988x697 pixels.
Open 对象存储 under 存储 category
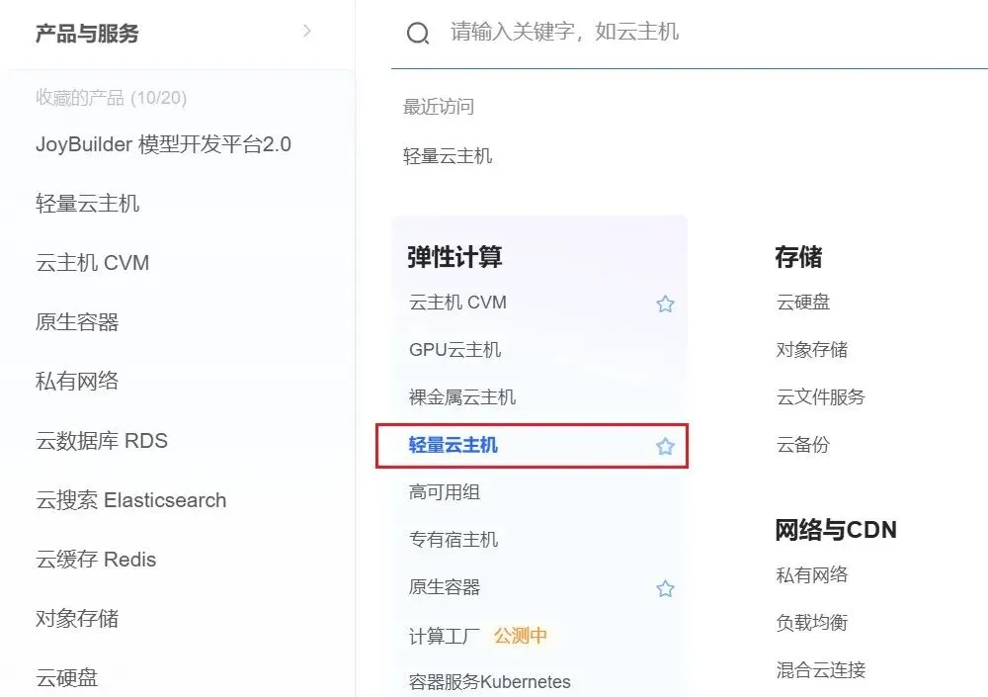(x=811, y=349)
